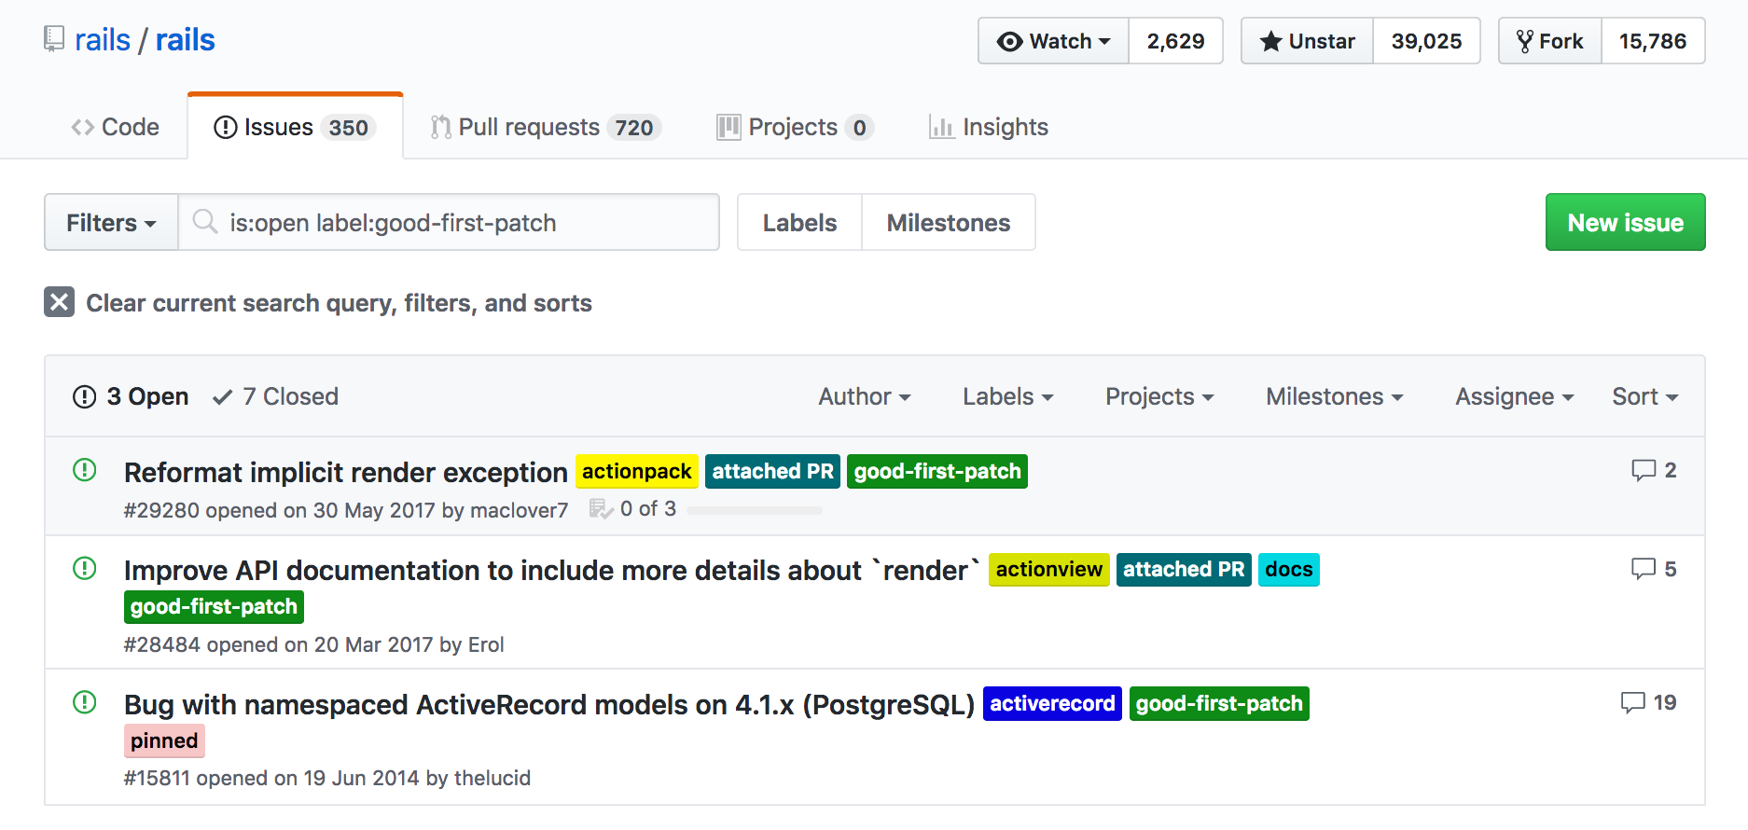The image size is (1748, 830).
Task: Click the Unstar button
Action: [1307, 41]
